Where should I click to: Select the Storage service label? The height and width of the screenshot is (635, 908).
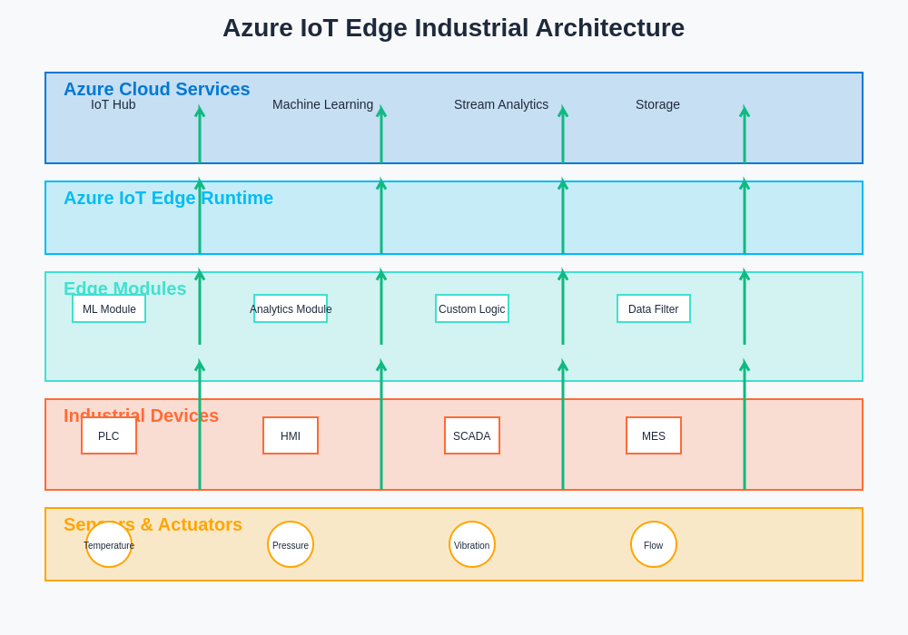657,104
